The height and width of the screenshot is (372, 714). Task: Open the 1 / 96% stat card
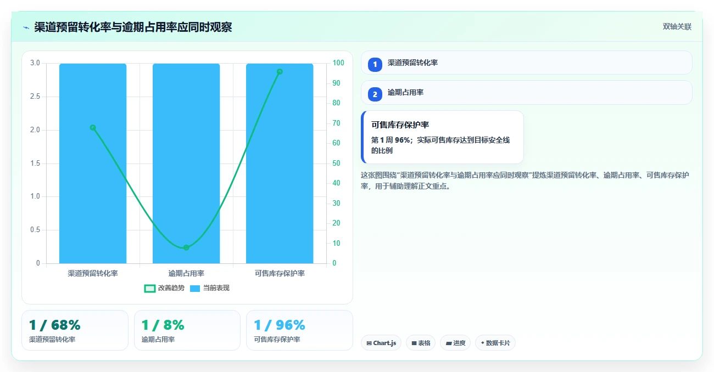point(299,330)
